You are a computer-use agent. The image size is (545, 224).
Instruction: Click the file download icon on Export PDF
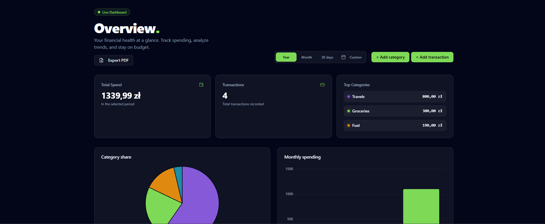(x=101, y=60)
